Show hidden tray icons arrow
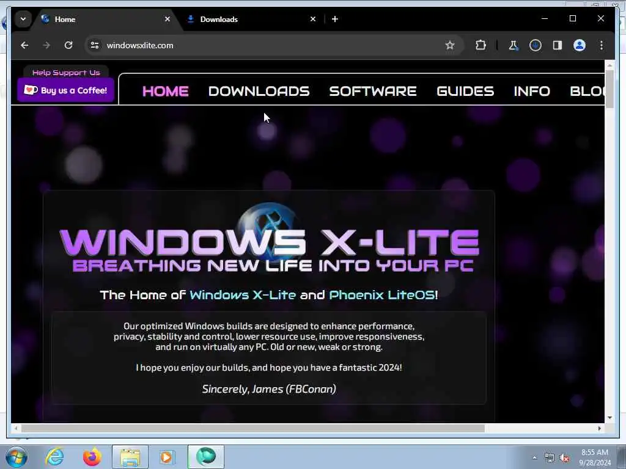The height and width of the screenshot is (469, 626). tap(534, 457)
